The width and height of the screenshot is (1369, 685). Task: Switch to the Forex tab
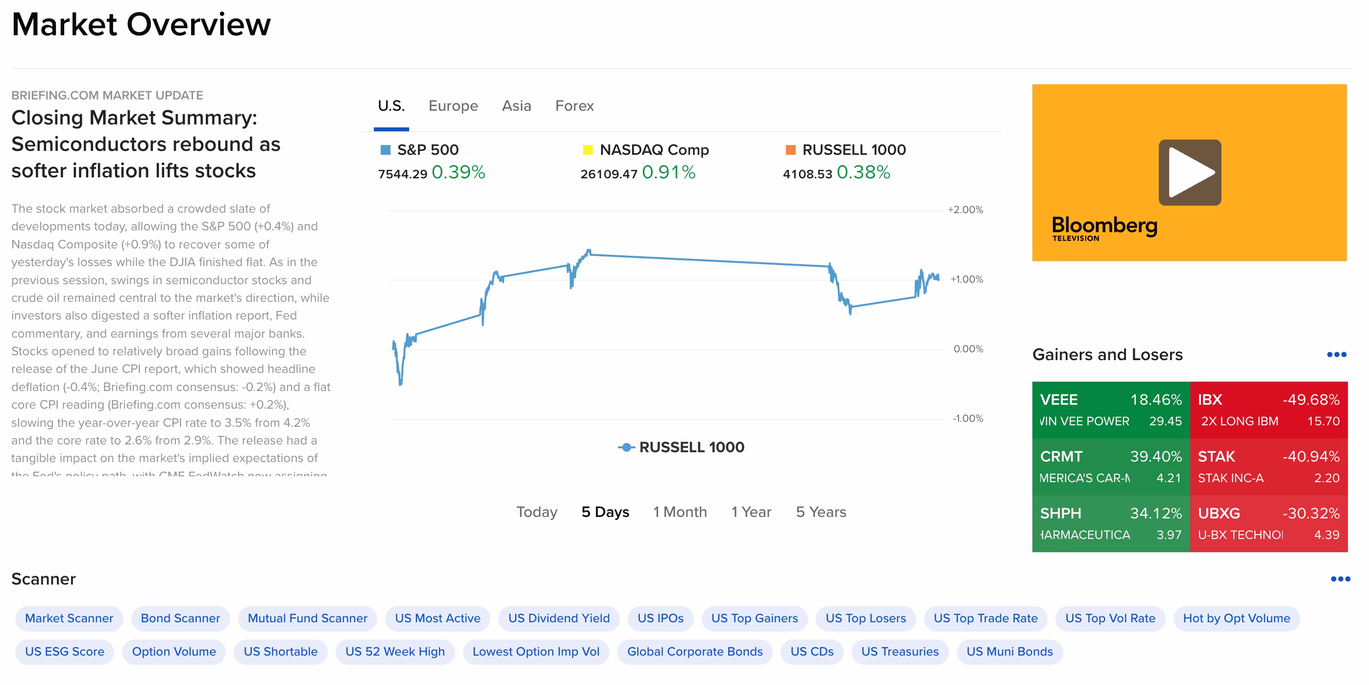coord(574,106)
